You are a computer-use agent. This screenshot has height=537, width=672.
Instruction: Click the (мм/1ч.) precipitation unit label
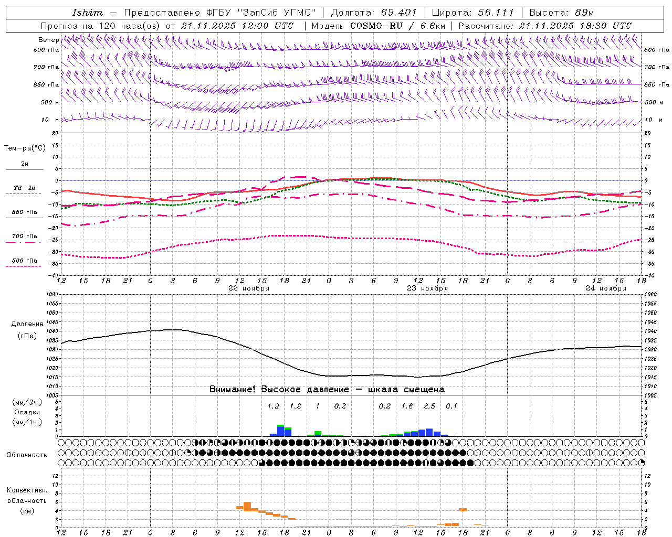click(x=27, y=423)
